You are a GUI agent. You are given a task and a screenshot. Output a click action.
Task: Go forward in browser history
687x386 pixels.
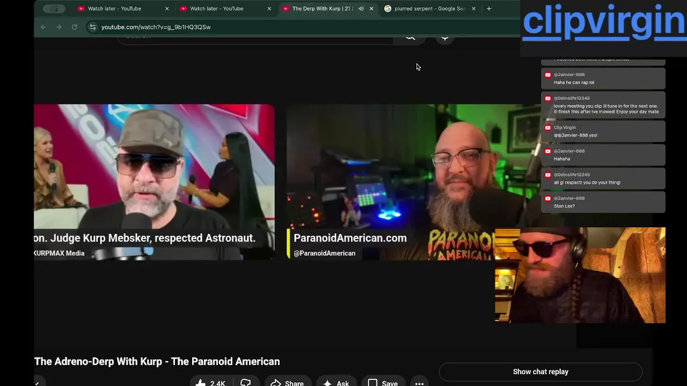point(59,27)
